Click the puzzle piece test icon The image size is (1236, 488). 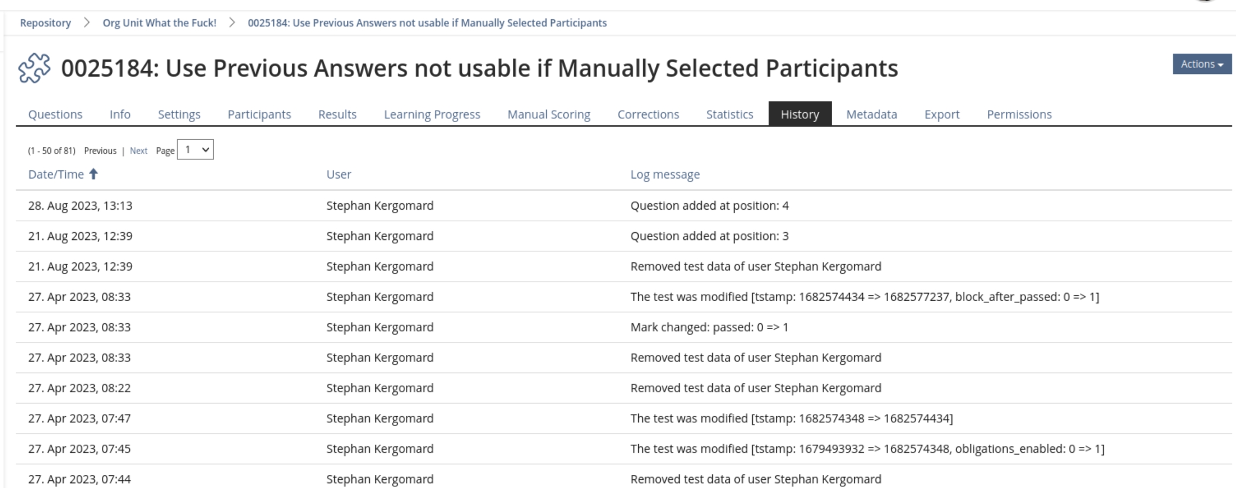[34, 68]
